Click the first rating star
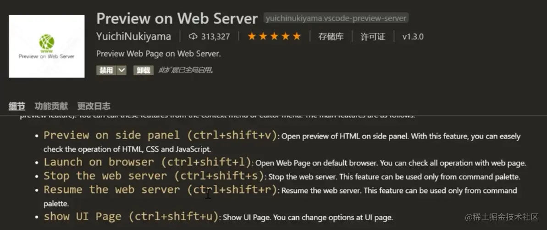The height and width of the screenshot is (230, 547). point(252,36)
